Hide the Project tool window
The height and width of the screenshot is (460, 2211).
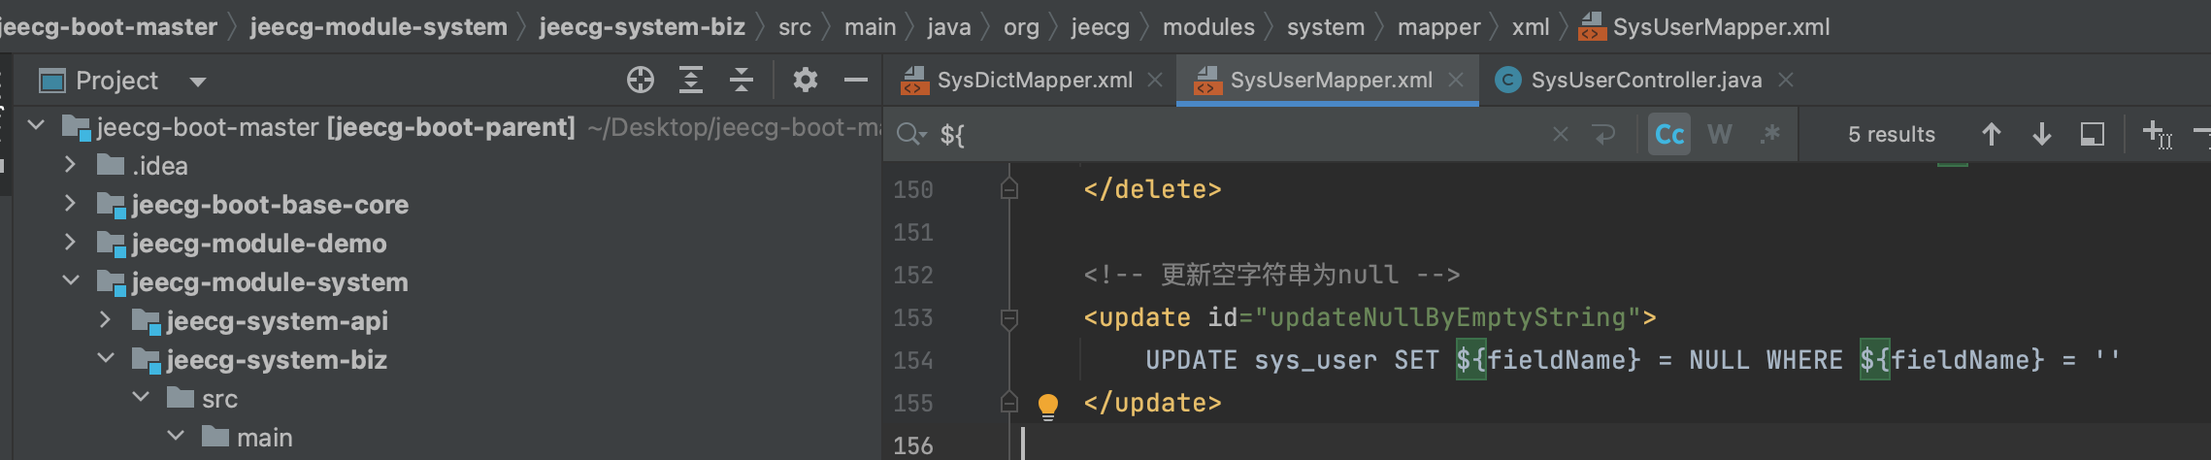(x=856, y=80)
